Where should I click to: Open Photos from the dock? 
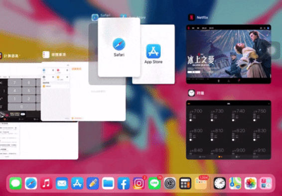[x=251, y=183]
